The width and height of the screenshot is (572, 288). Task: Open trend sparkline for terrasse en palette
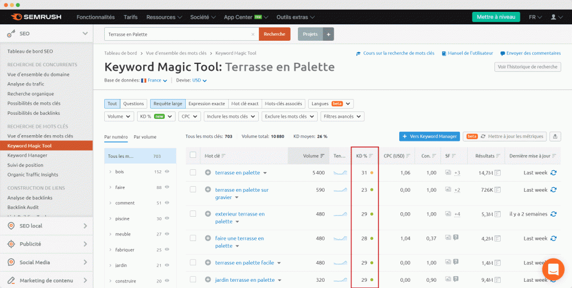[x=340, y=173]
